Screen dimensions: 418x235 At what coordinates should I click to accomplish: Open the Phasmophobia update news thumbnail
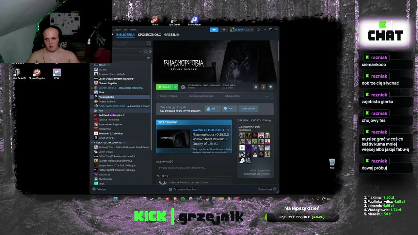173,138
